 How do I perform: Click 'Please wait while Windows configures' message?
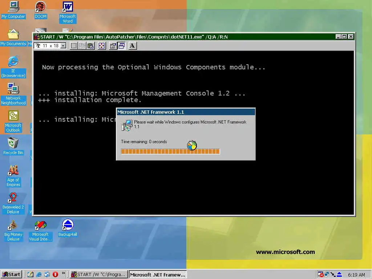[x=190, y=124]
